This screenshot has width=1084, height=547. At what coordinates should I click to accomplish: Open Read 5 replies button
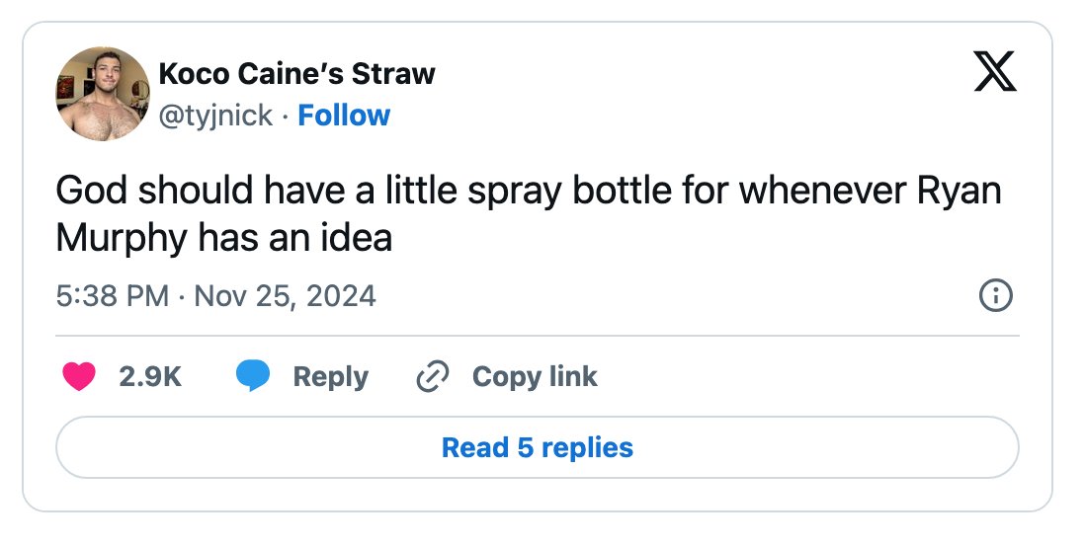(x=538, y=447)
